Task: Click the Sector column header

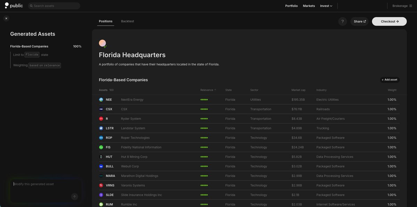Action: coord(254,90)
